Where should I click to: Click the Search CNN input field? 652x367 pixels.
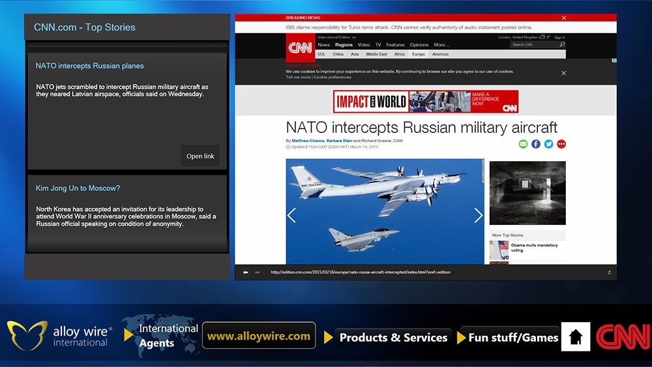point(535,44)
